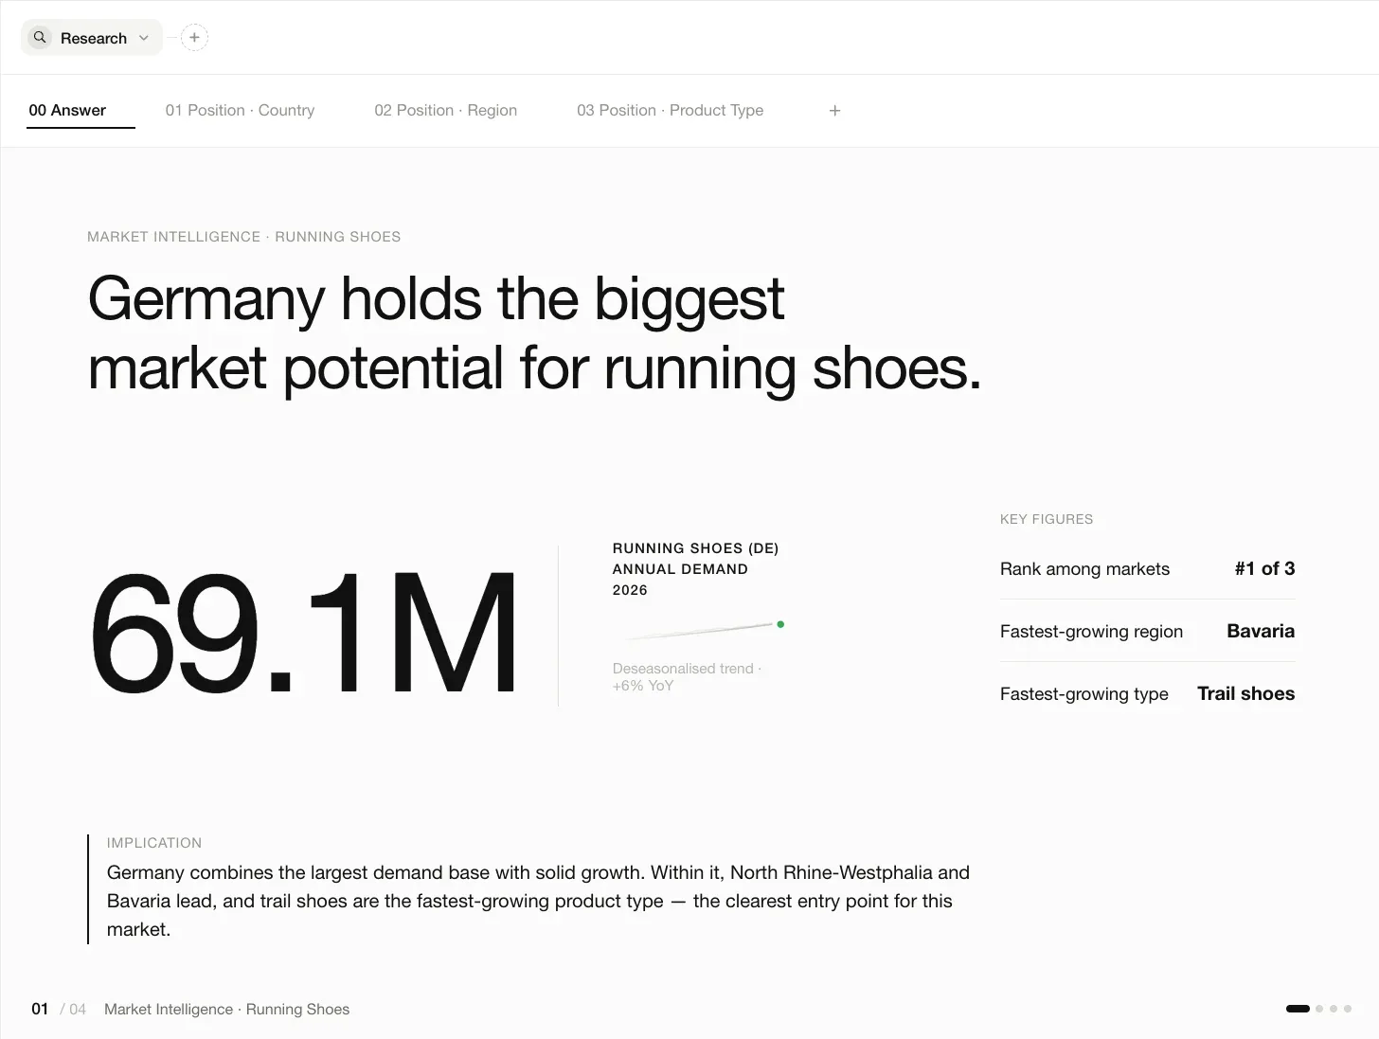Click the 'Fastest-growing type' label

pyautogui.click(x=1083, y=694)
